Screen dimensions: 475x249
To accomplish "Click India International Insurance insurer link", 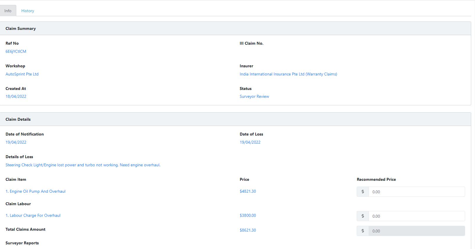I will click(288, 74).
